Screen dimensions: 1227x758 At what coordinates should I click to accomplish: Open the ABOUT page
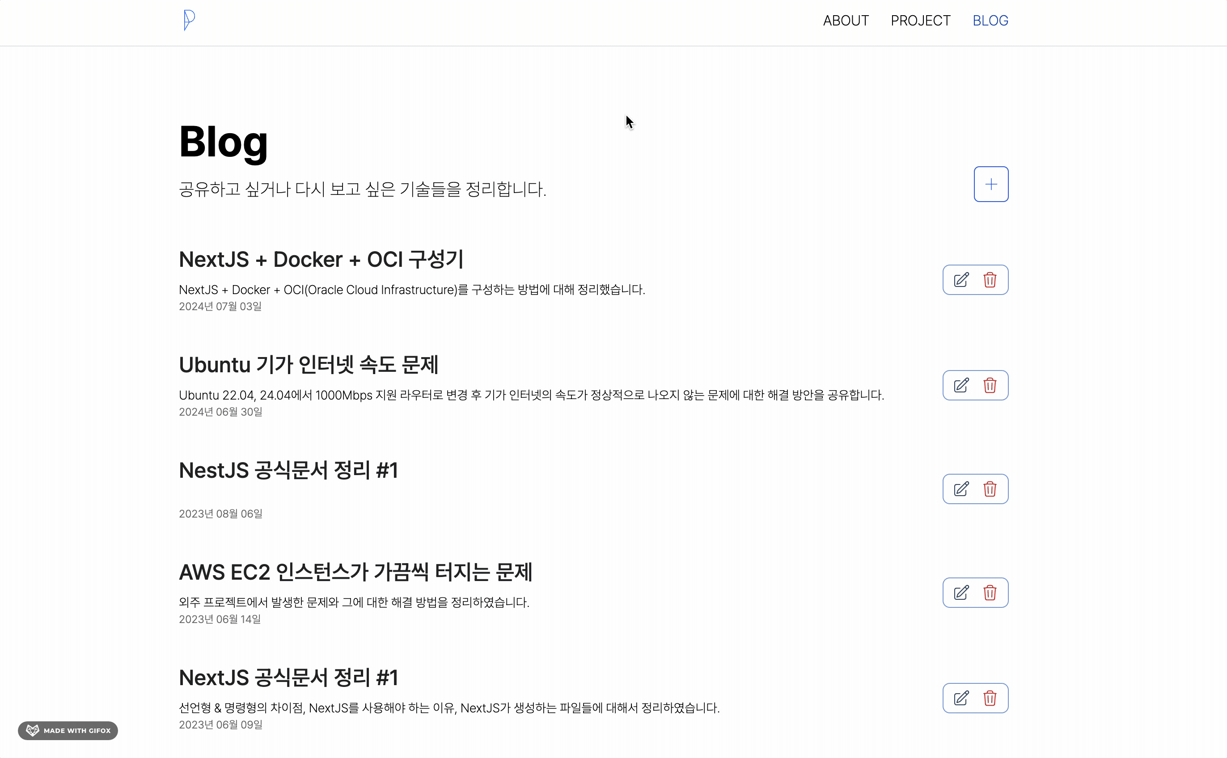(846, 21)
